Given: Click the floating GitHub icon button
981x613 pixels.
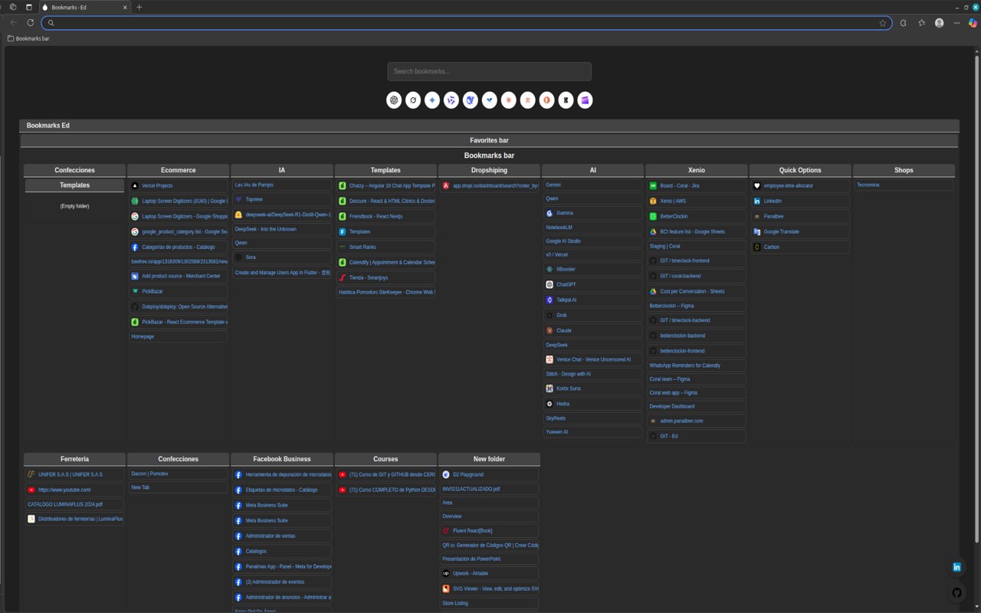Looking at the screenshot, I should (956, 592).
